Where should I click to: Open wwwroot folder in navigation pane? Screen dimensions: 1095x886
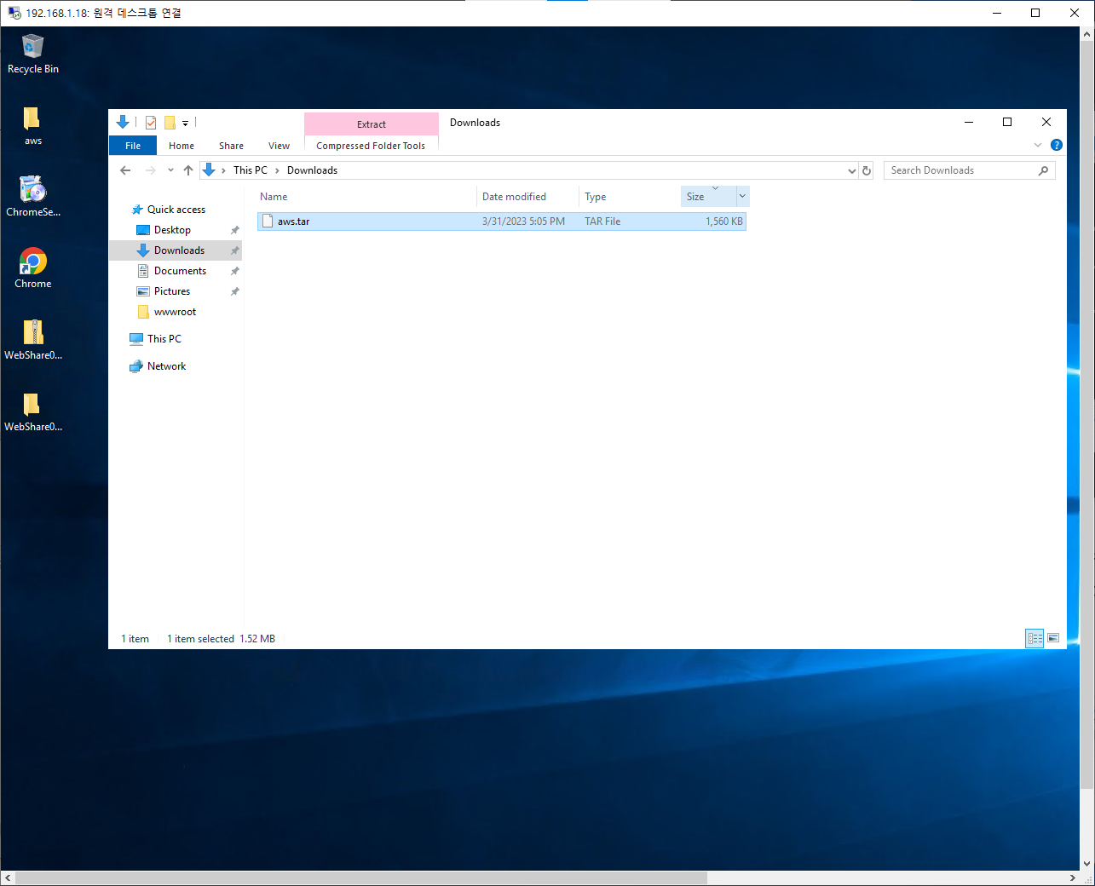pos(175,312)
